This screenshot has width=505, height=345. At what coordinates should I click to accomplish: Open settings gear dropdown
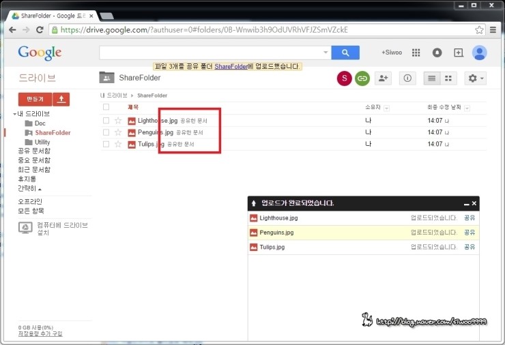click(x=476, y=78)
